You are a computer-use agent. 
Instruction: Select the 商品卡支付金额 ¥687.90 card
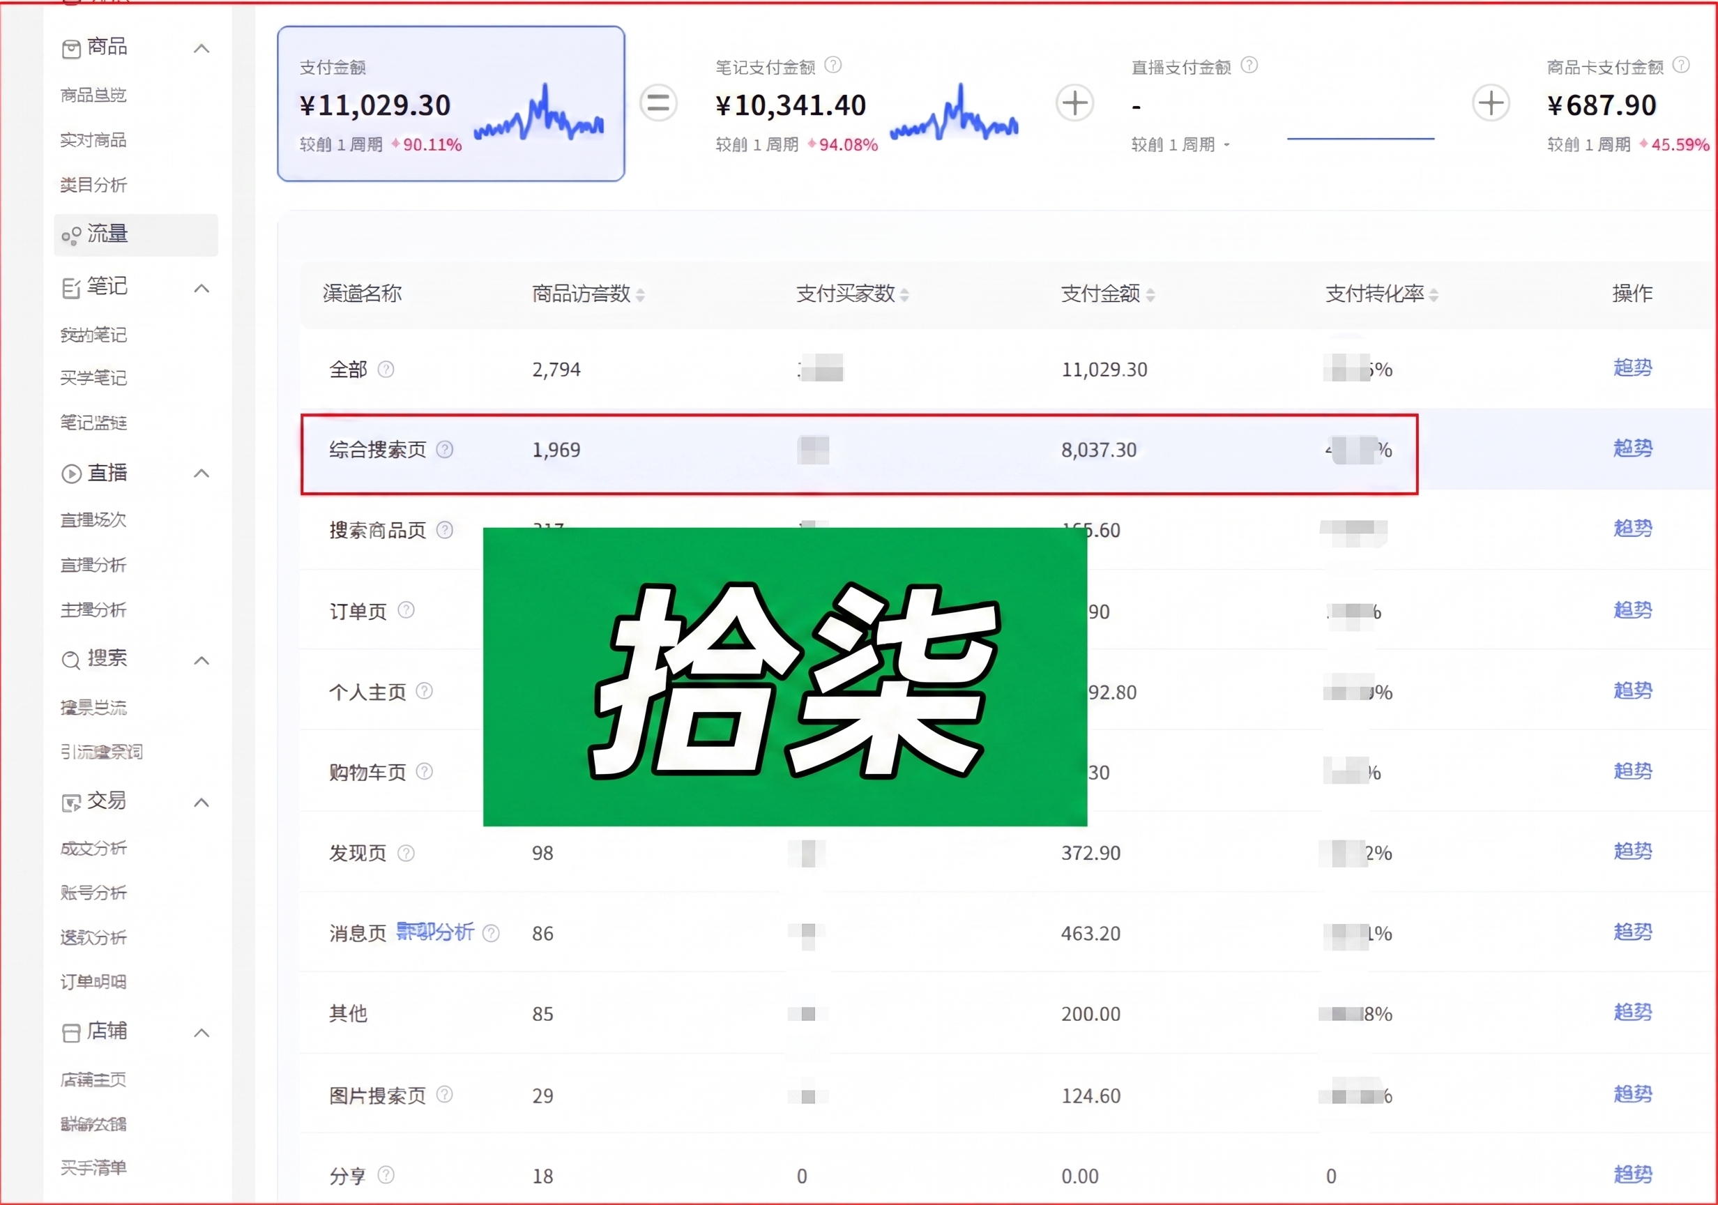point(1628,104)
